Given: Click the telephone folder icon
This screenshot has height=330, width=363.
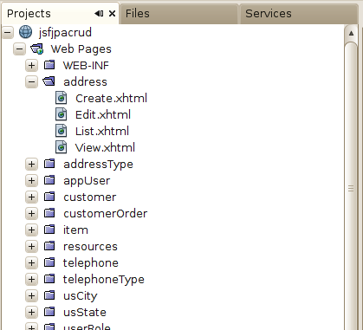Looking at the screenshot, I should coord(49,262).
